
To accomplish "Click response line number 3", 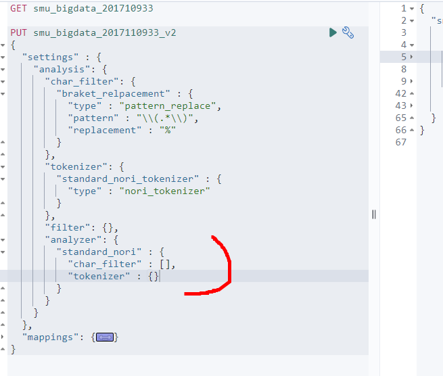I will click(x=404, y=32).
